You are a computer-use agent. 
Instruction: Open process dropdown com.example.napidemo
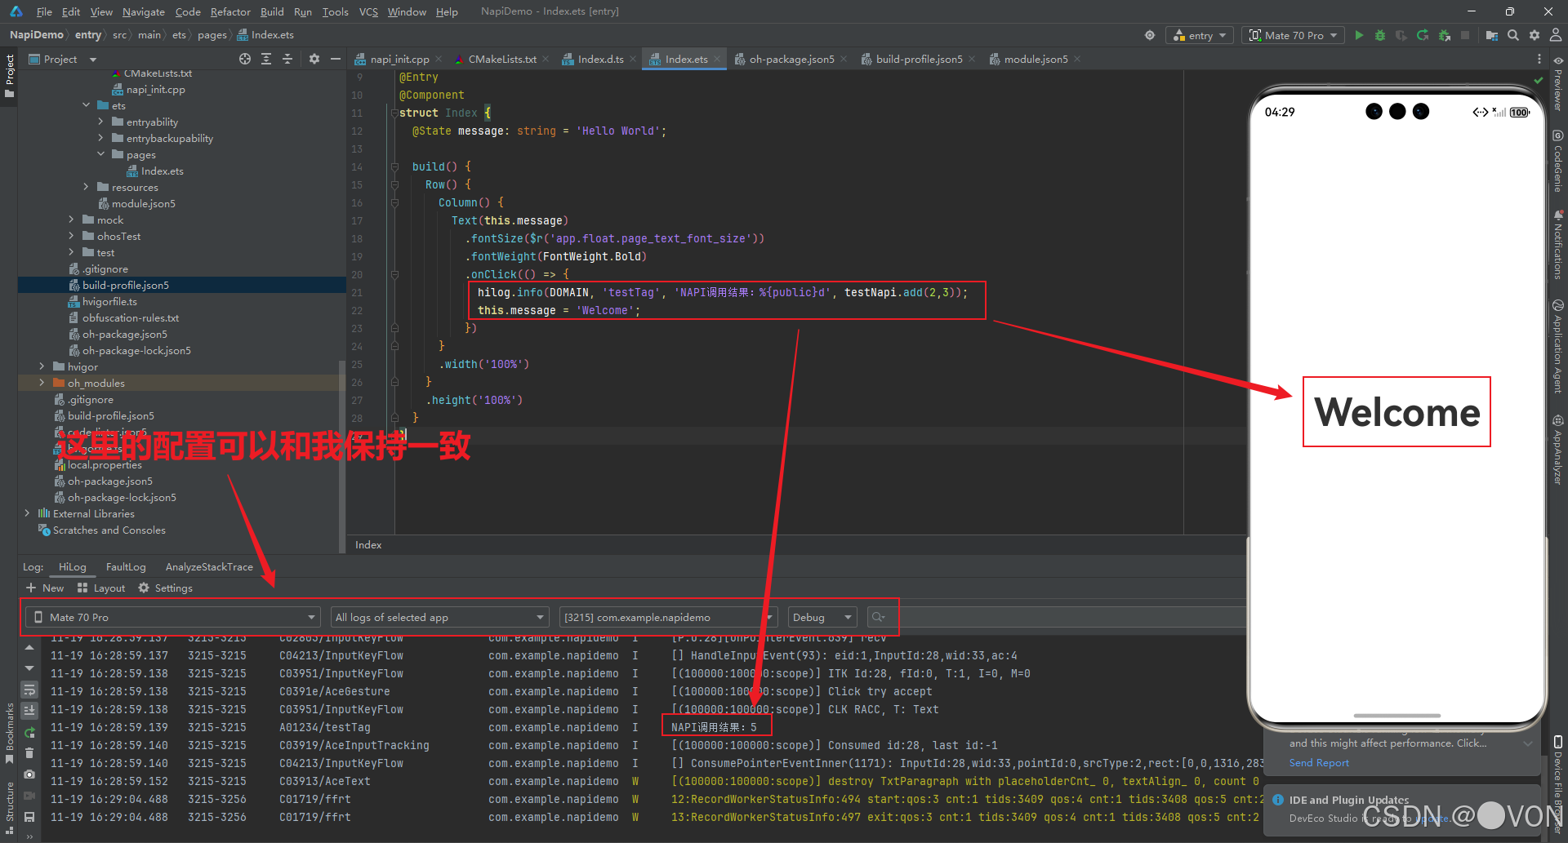668,617
